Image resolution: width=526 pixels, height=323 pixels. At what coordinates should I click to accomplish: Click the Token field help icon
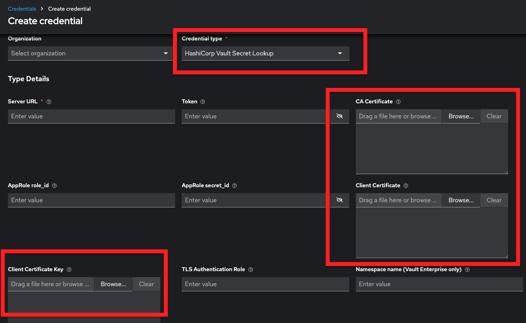click(x=203, y=102)
